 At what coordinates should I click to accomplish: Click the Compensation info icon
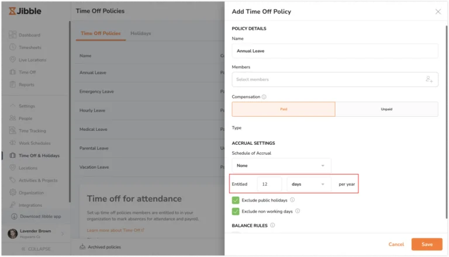(264, 97)
